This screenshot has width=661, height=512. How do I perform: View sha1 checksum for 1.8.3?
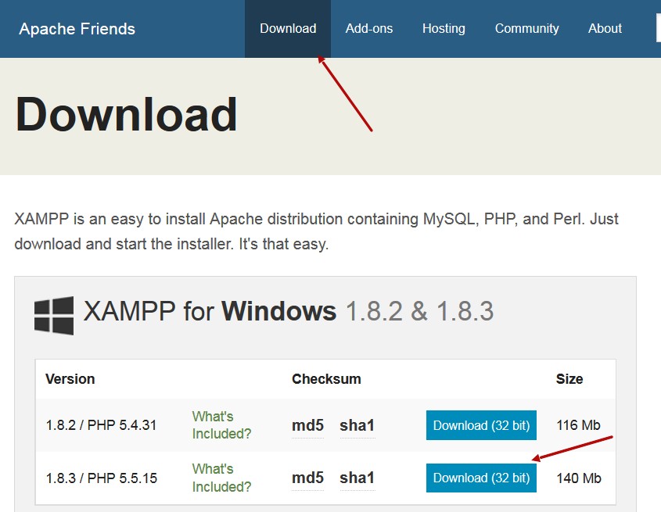(x=357, y=478)
